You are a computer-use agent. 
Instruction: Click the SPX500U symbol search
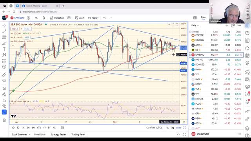[x=17, y=18]
